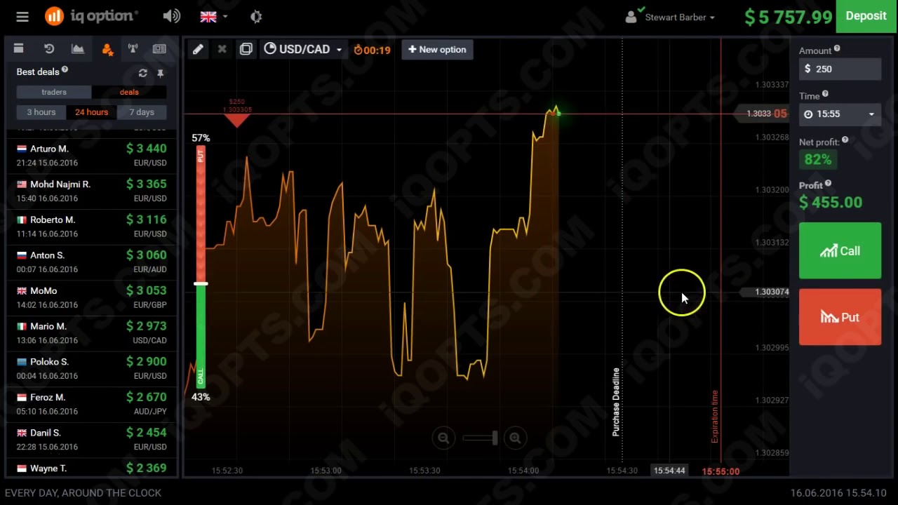
Task: Click the traders sentiment bar handle
Action: 201,283
